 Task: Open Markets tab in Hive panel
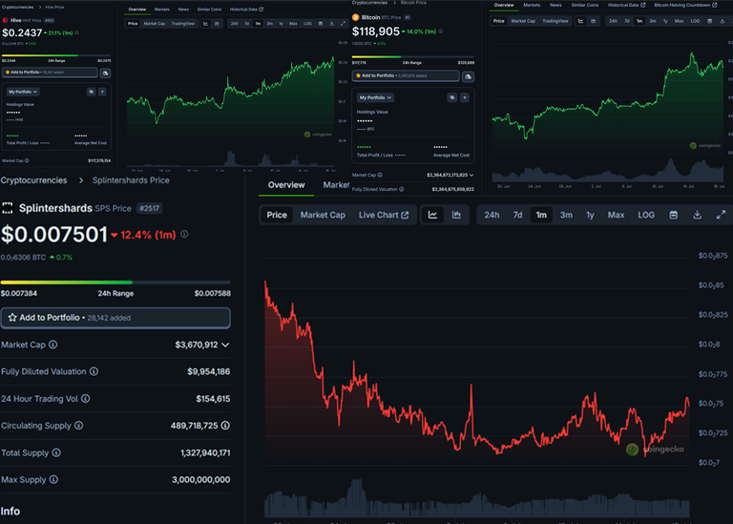(x=161, y=10)
